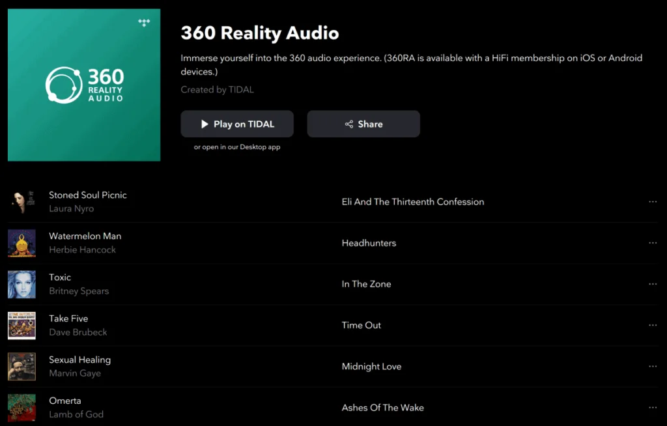Image resolution: width=667 pixels, height=426 pixels.
Task: Open the Time Out album link
Action: click(361, 325)
